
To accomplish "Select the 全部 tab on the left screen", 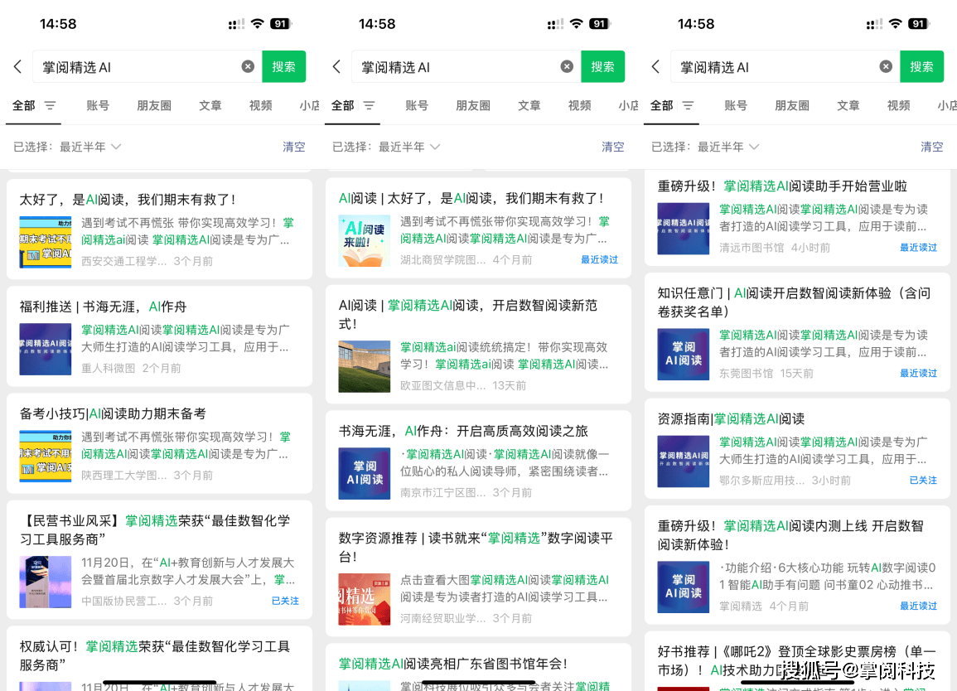I will pyautogui.click(x=24, y=105).
